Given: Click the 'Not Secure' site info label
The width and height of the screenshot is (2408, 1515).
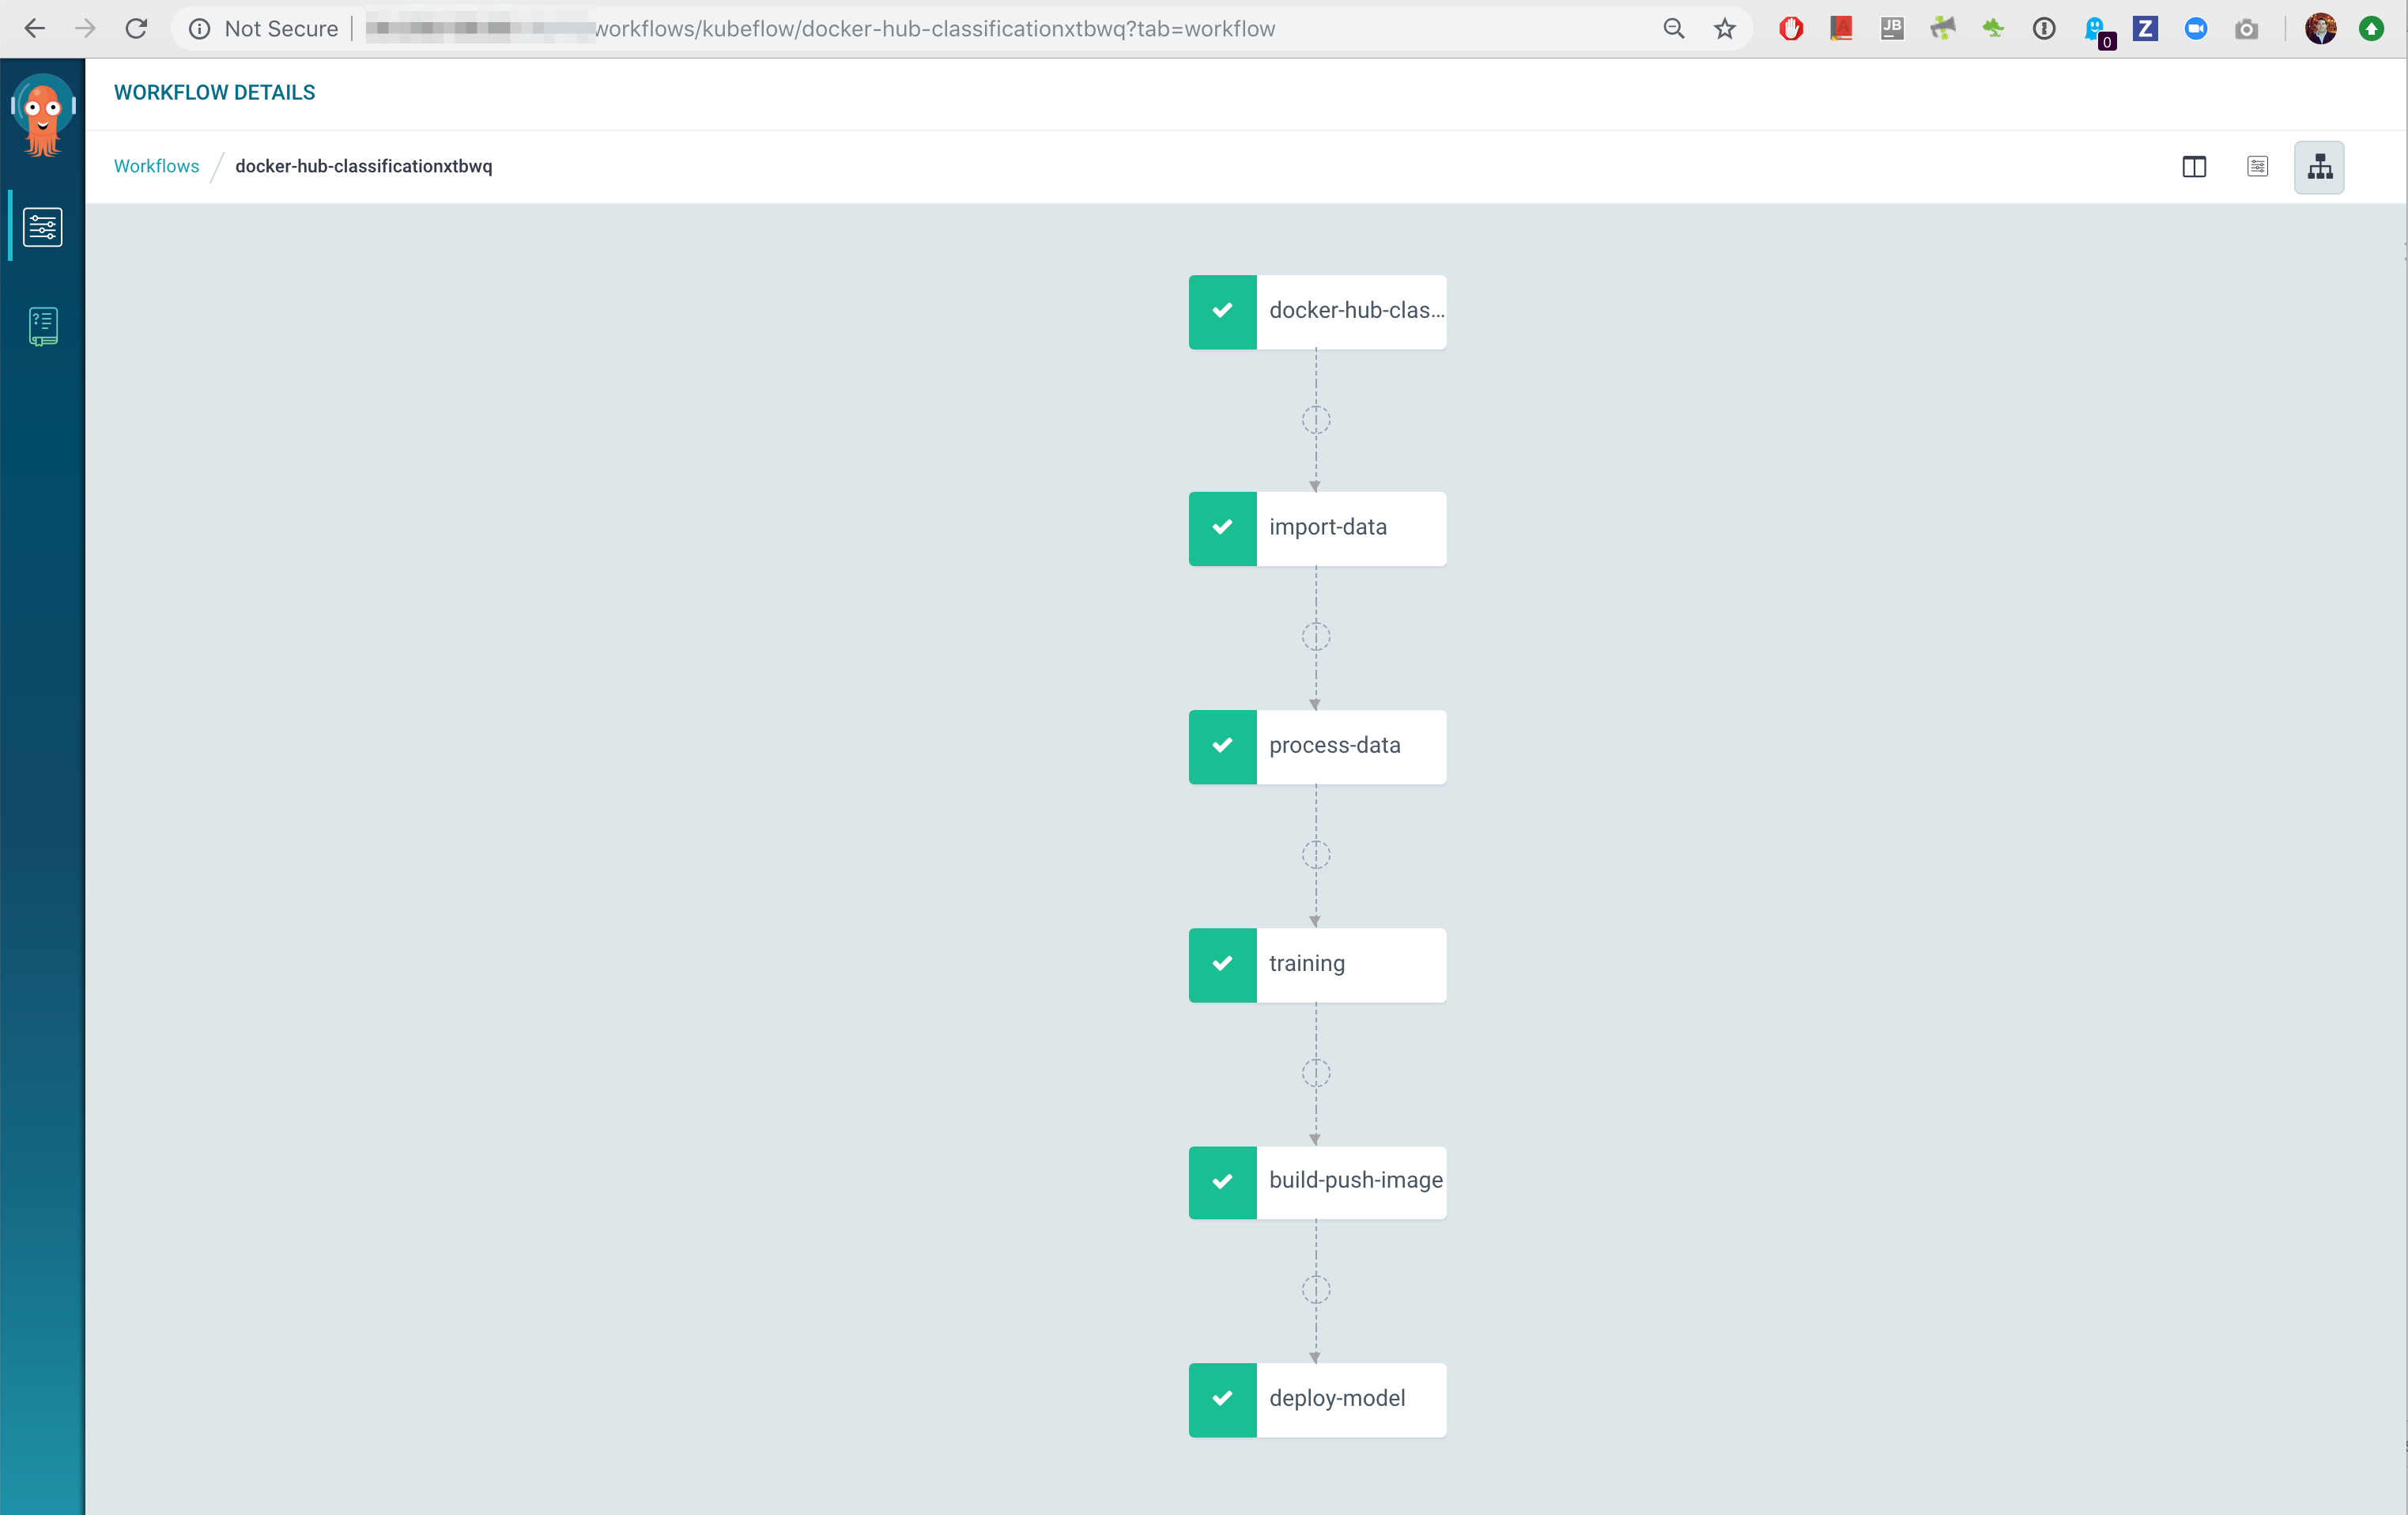Looking at the screenshot, I should pyautogui.click(x=281, y=29).
